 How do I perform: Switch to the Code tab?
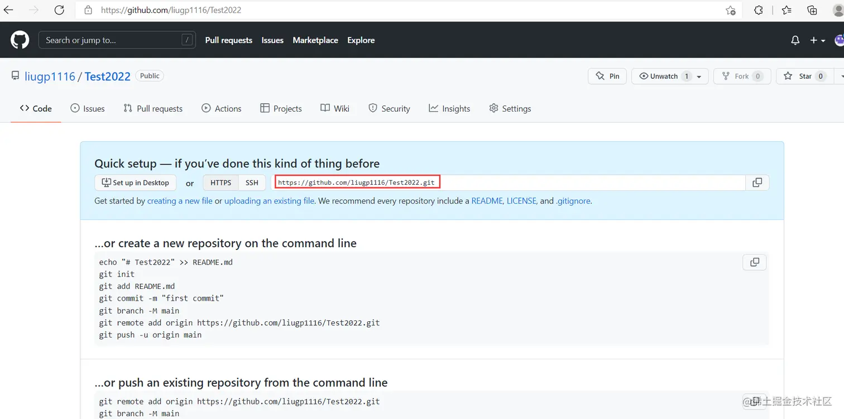coord(36,108)
